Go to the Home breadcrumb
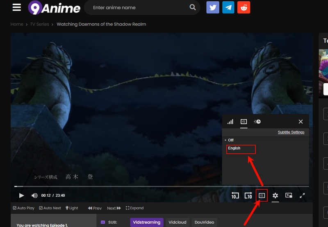Screen dimensions: 328x227 point(17,24)
